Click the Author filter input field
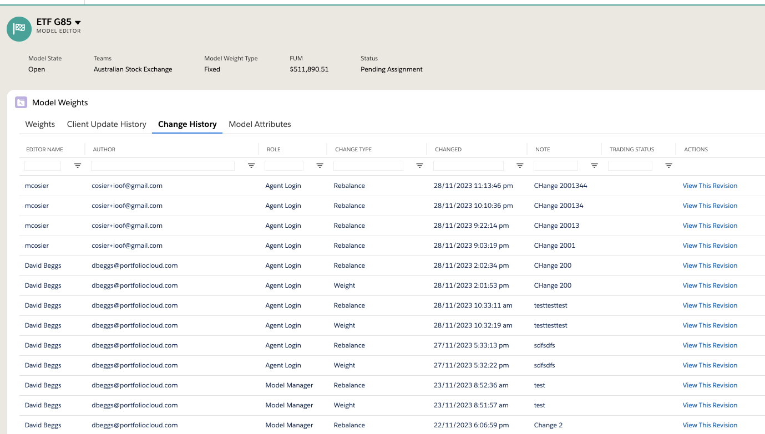Viewport: 765px width, 434px height. point(163,165)
